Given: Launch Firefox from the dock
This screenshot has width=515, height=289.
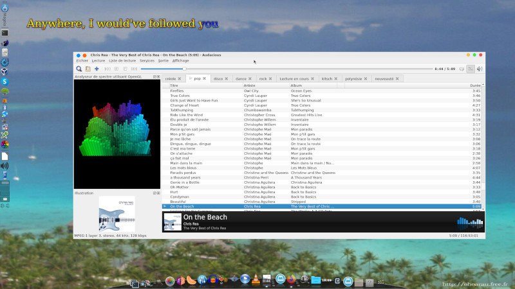Looking at the screenshot, I should coord(292,280).
